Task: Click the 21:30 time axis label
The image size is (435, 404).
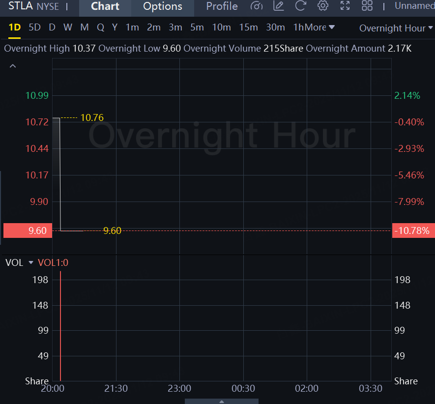Action: (x=116, y=388)
